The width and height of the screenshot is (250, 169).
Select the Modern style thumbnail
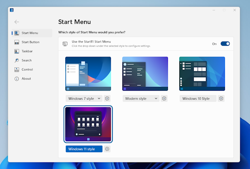tap(145, 74)
